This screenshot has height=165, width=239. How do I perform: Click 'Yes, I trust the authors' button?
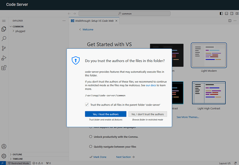[x=106, y=114]
